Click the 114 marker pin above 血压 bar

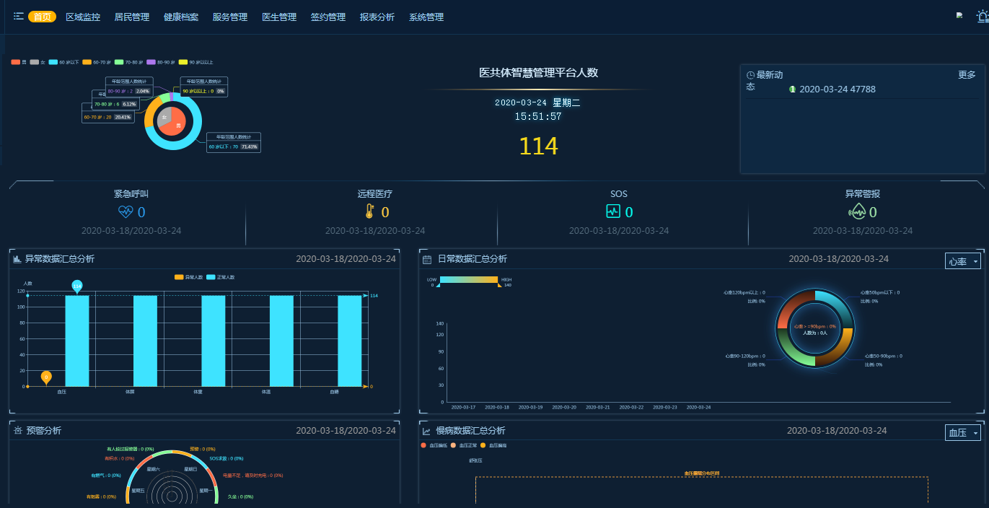(x=77, y=286)
